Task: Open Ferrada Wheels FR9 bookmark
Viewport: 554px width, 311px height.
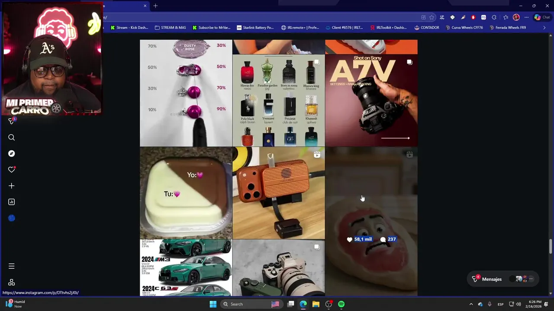Action: pyautogui.click(x=508, y=28)
